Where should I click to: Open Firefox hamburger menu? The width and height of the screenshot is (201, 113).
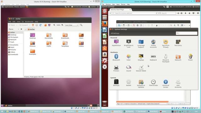198,13
